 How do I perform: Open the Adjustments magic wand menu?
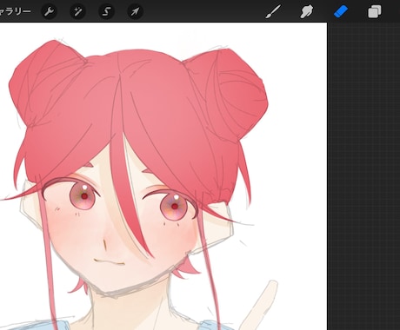click(x=77, y=11)
